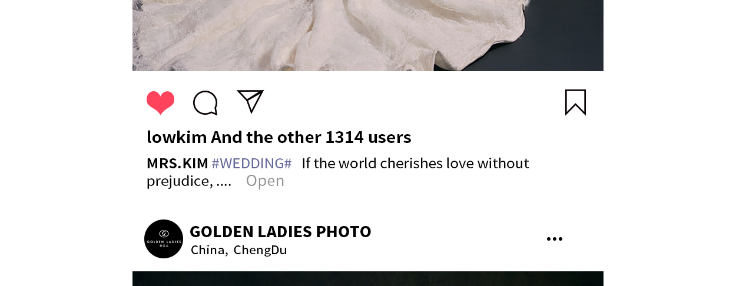Screen dimensions: 736x286
Task: Unlike the post with the red heart
Action: (x=160, y=103)
